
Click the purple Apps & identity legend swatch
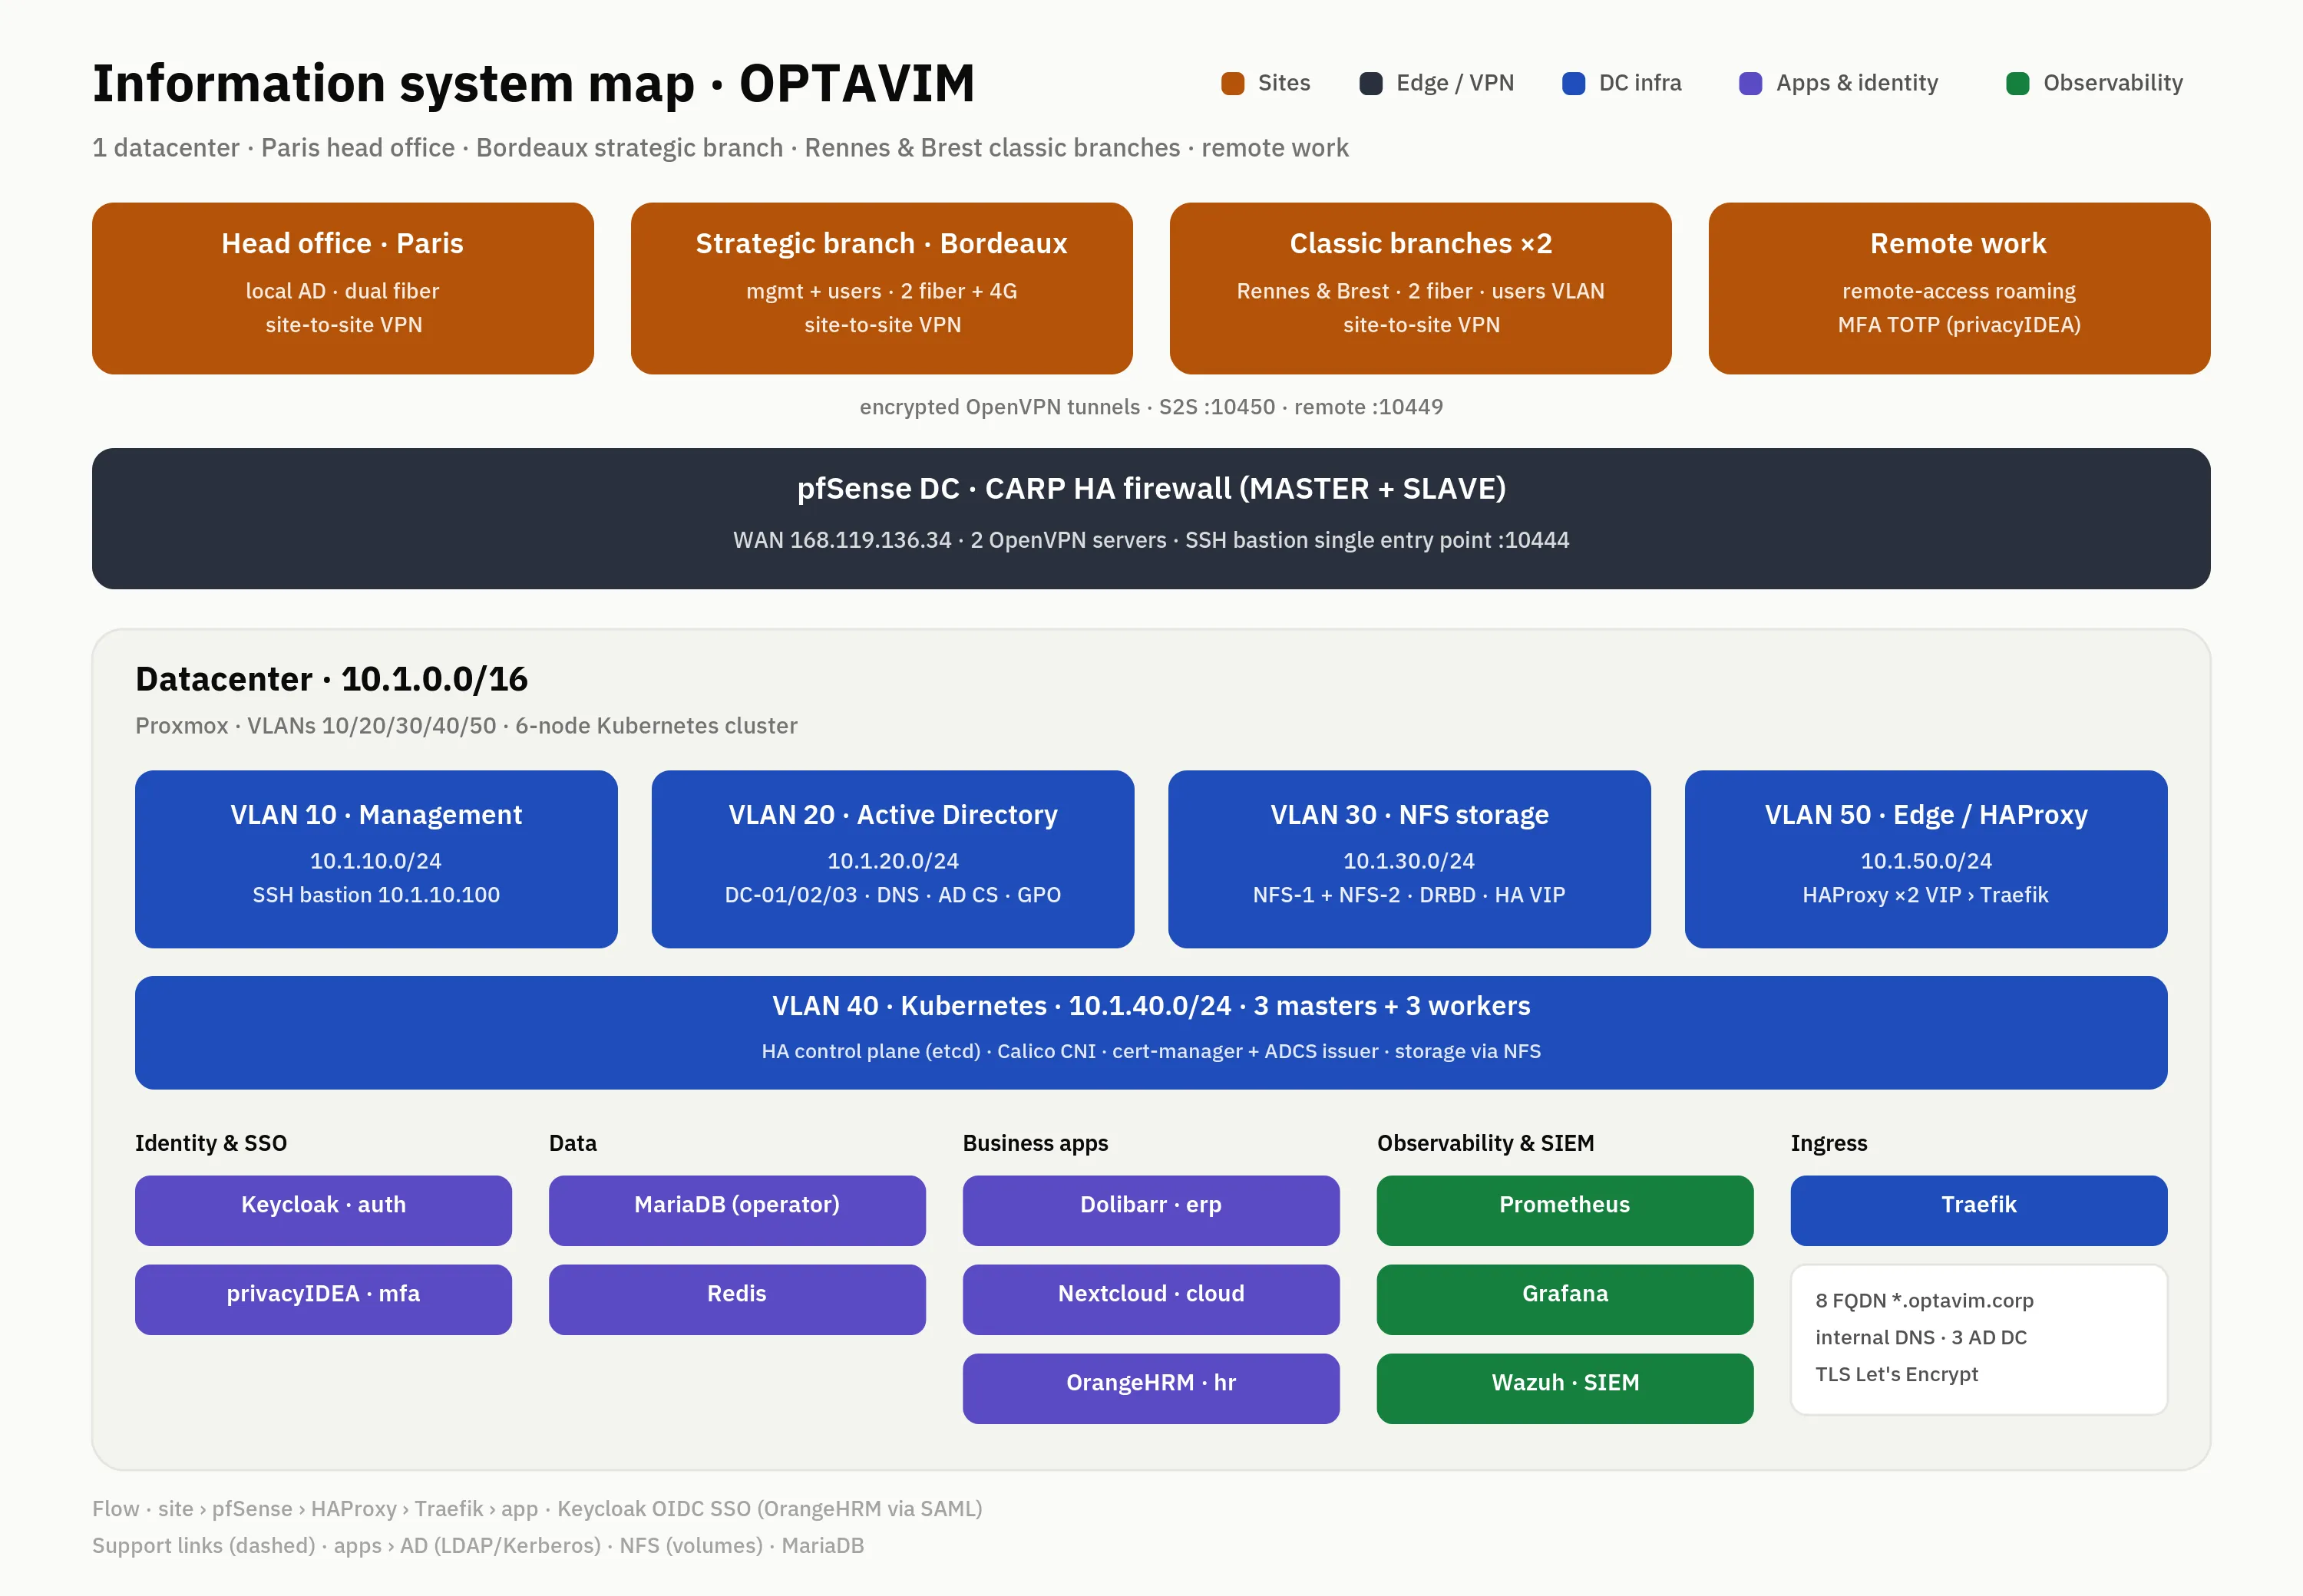pyautogui.click(x=1751, y=83)
